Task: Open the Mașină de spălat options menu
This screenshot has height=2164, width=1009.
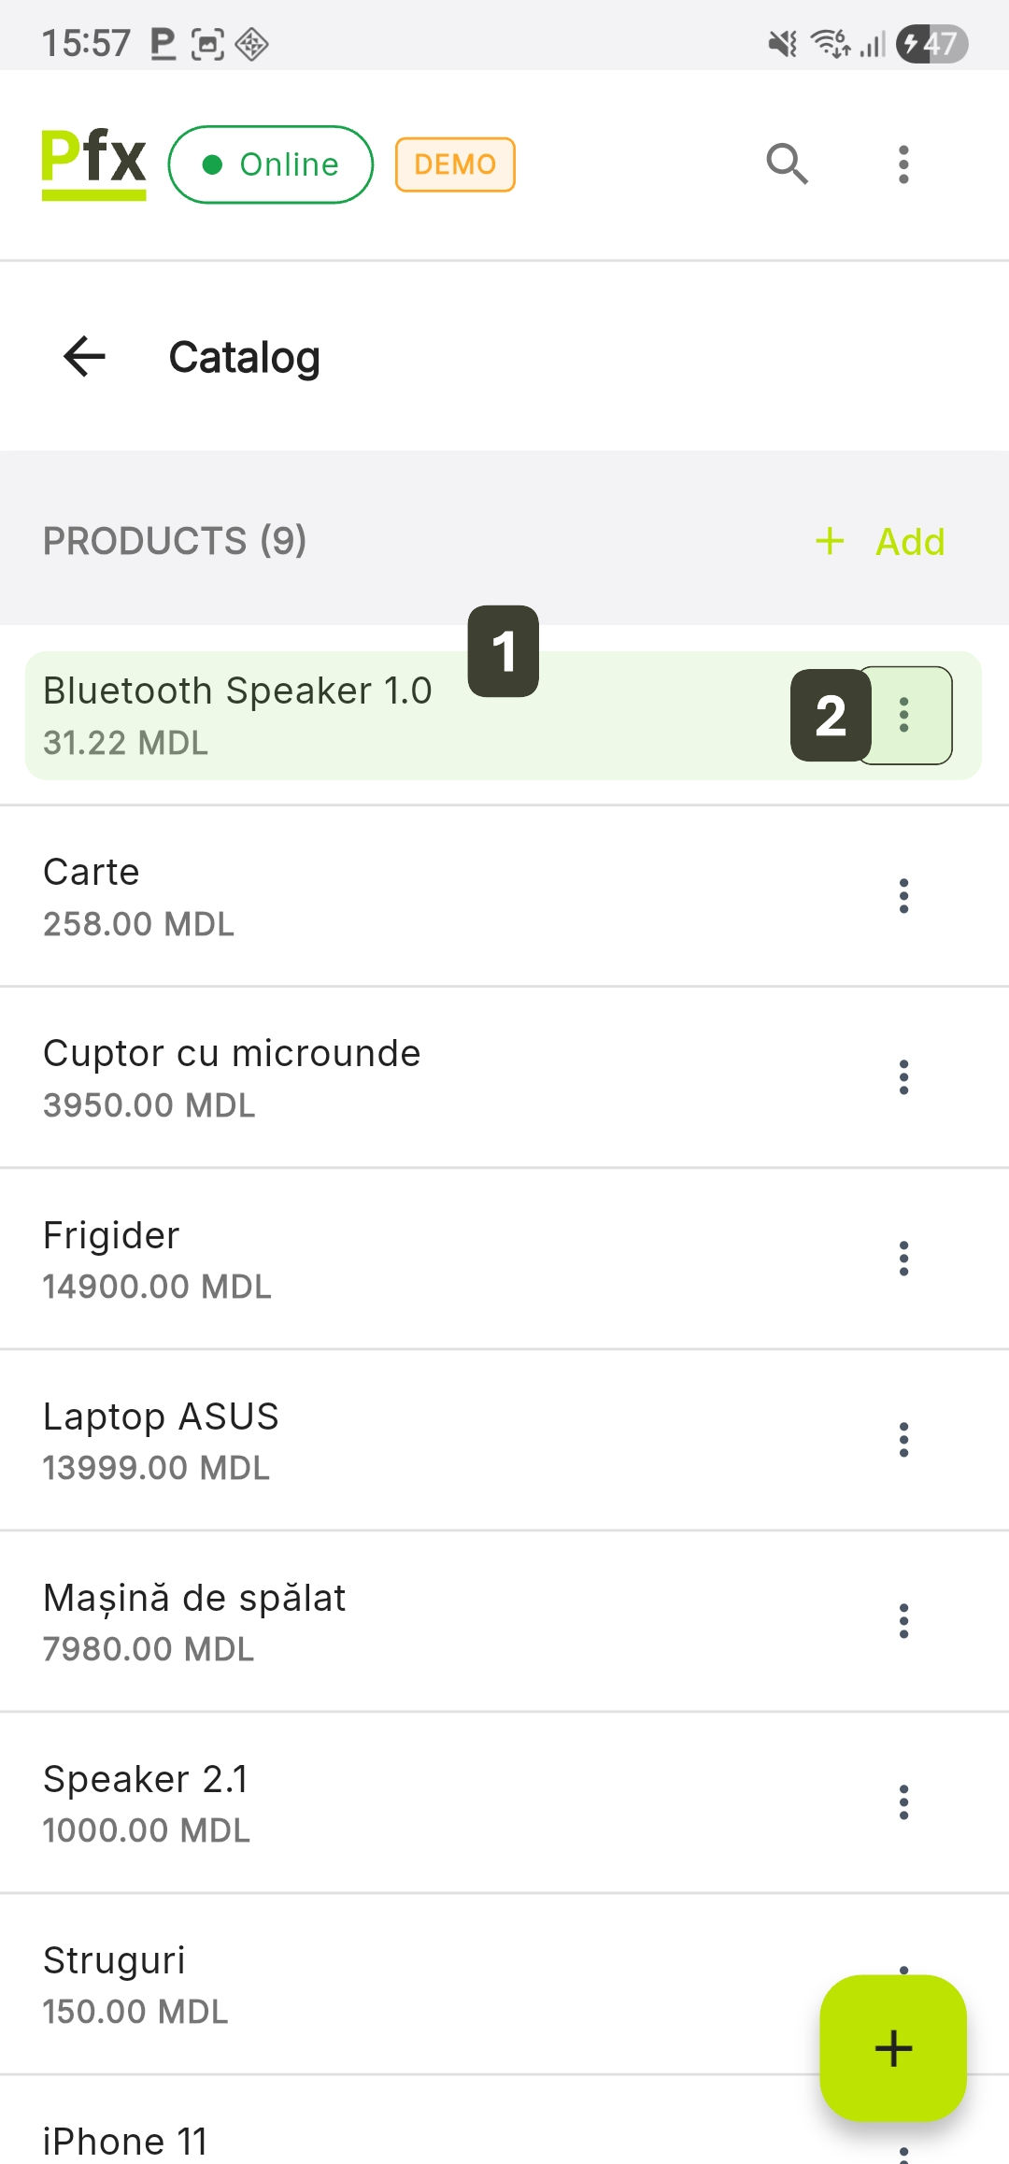Action: [903, 1621]
